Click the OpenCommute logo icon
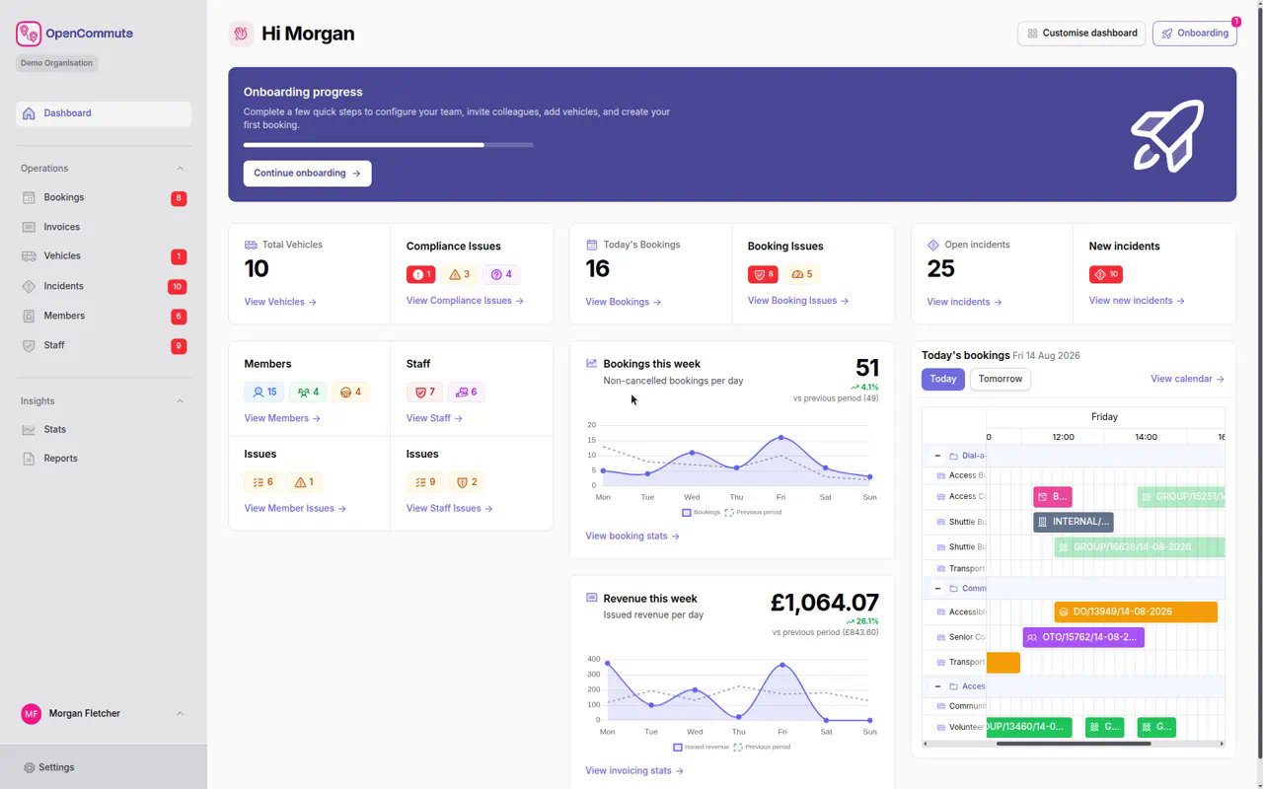Screen dimensions: 1263x789 click(x=29, y=34)
